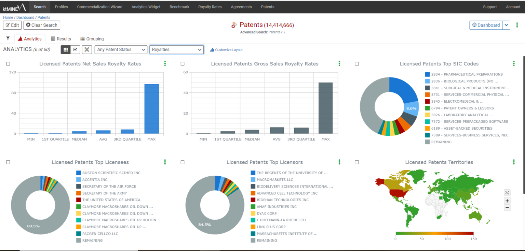Click the Clear Search button
The image size is (525, 251).
(41, 25)
